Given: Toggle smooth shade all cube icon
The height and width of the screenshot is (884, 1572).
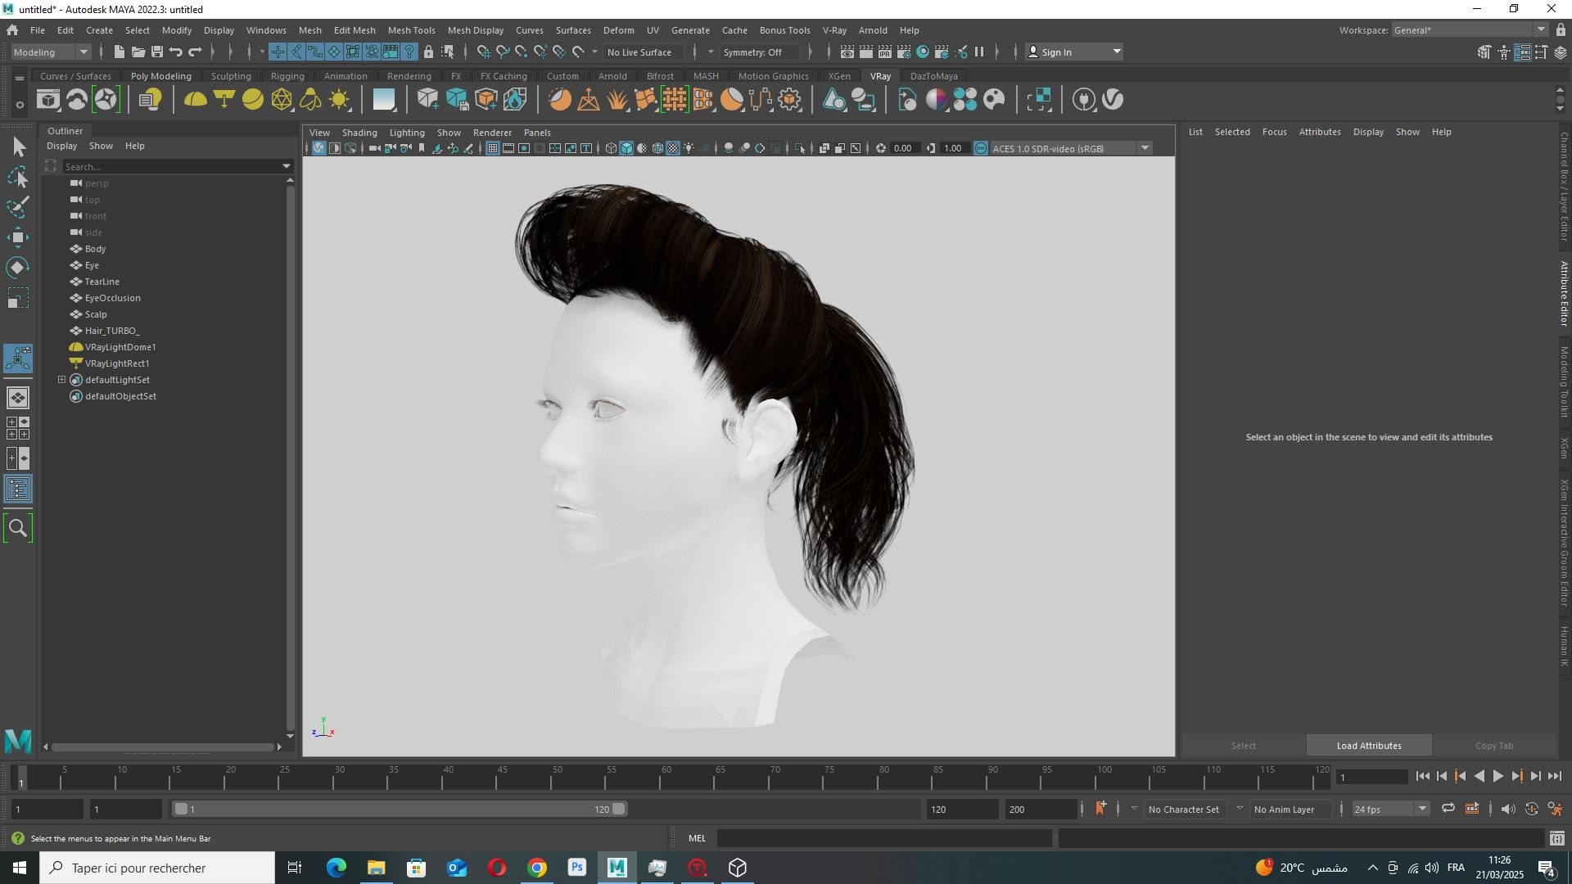Looking at the screenshot, I should coord(626,148).
